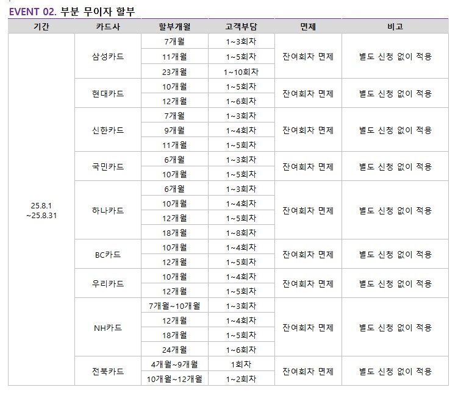Click '별도 신청 없이 적용' in 신한카드 row
Viewport: 458px width, 393px height.
(395, 130)
